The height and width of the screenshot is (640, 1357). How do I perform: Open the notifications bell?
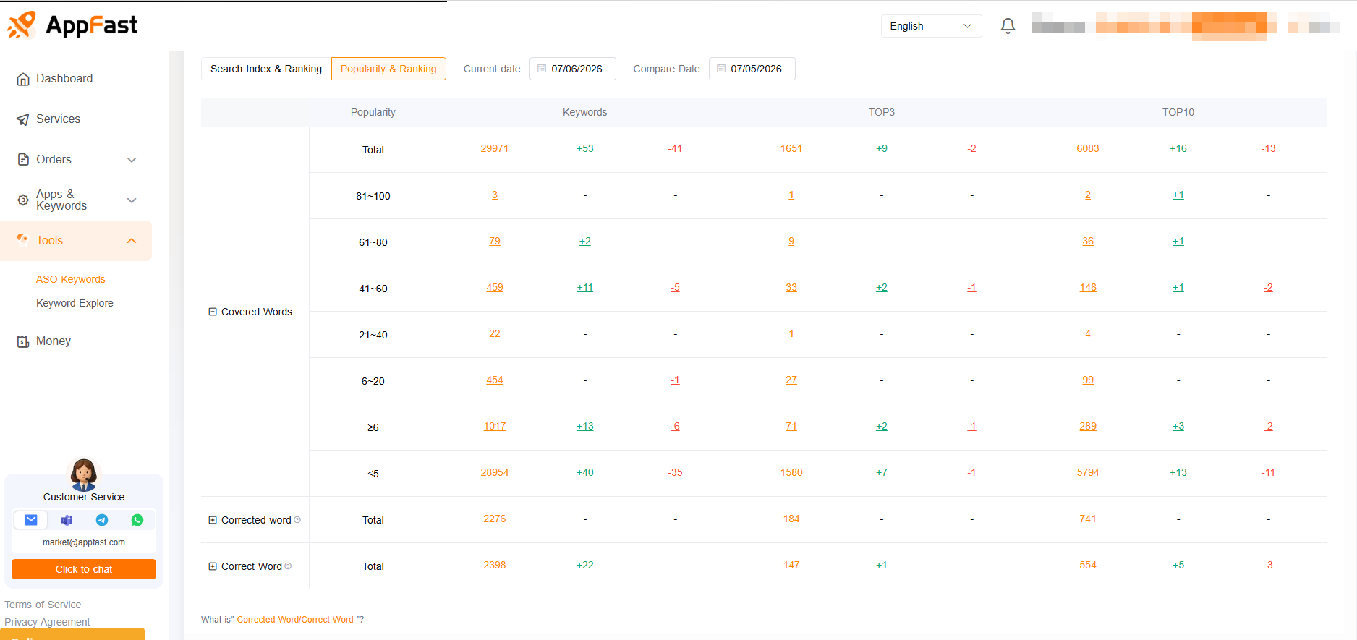click(x=1008, y=26)
